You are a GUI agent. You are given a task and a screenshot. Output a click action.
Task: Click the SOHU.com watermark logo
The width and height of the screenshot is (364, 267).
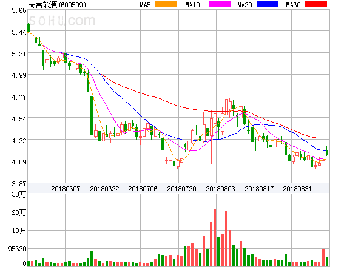click(62, 21)
